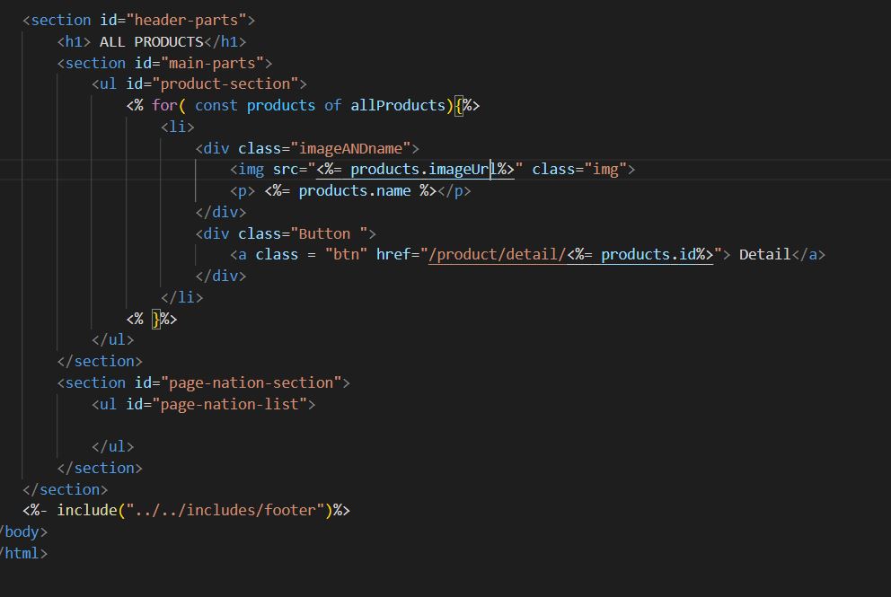Click the allProducts variable
The width and height of the screenshot is (891, 597).
coord(398,106)
